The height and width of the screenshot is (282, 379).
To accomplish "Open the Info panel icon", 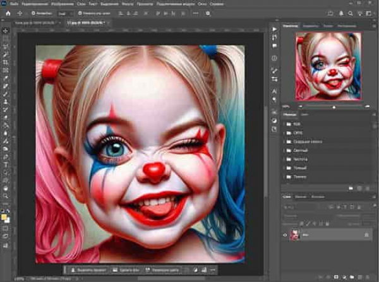I will coord(274,58).
